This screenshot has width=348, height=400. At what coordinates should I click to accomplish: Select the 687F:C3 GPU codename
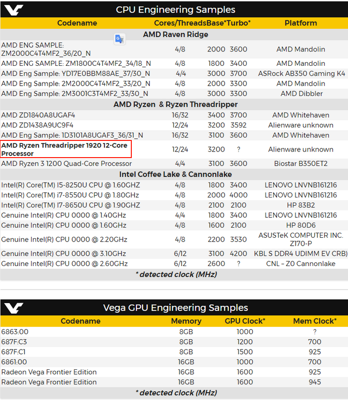pyautogui.click(x=14, y=342)
